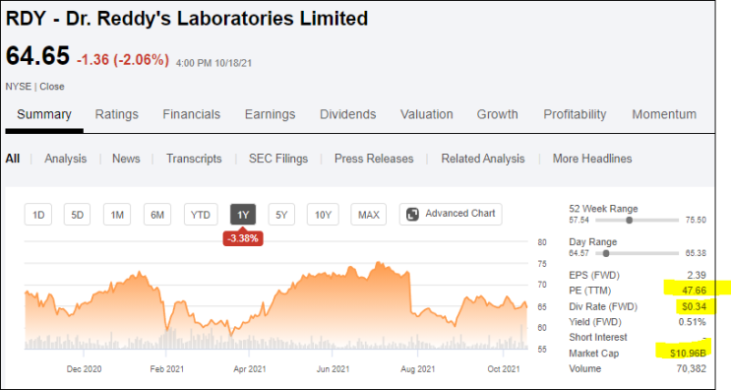
Task: Click the day range low 64.57
Action: coord(579,253)
